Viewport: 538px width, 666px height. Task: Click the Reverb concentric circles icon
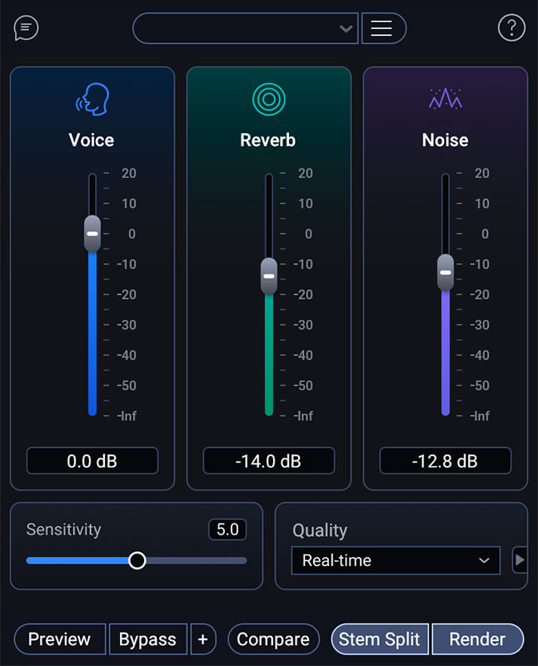[x=268, y=99]
